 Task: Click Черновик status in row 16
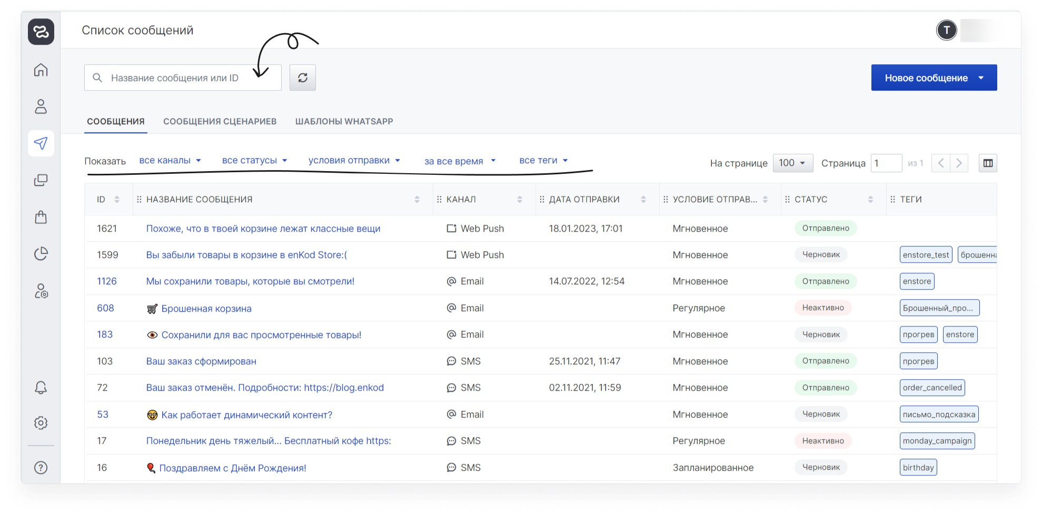[x=821, y=467]
